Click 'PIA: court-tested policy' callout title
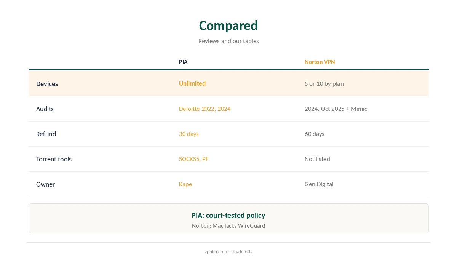Image resolution: width=457 pixels, height=259 pixels. pyautogui.click(x=228, y=215)
